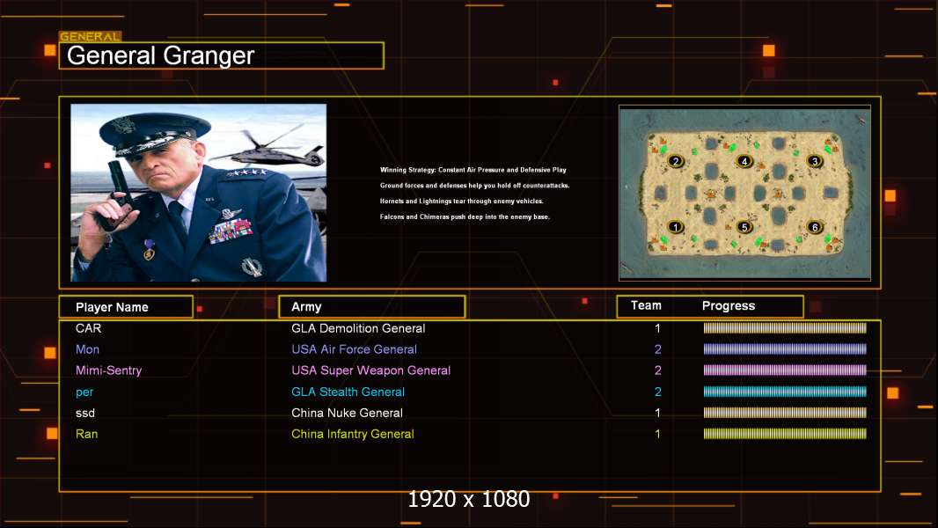Viewport: 938px width, 528px height.
Task: Click China Nuke General army text
Action: (x=347, y=414)
